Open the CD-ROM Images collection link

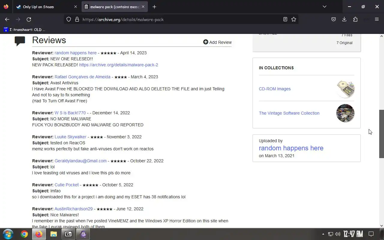[275, 89]
